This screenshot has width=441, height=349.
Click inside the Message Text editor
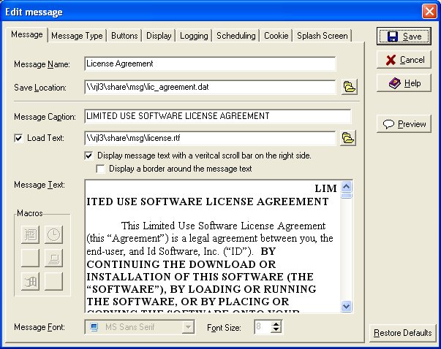tap(213, 246)
